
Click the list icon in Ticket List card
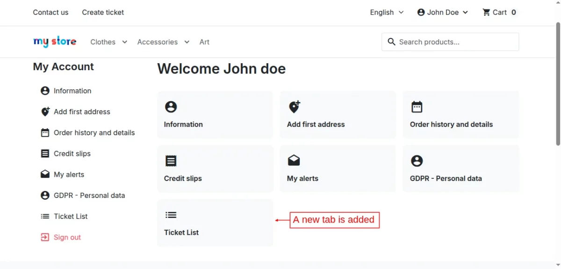171,215
